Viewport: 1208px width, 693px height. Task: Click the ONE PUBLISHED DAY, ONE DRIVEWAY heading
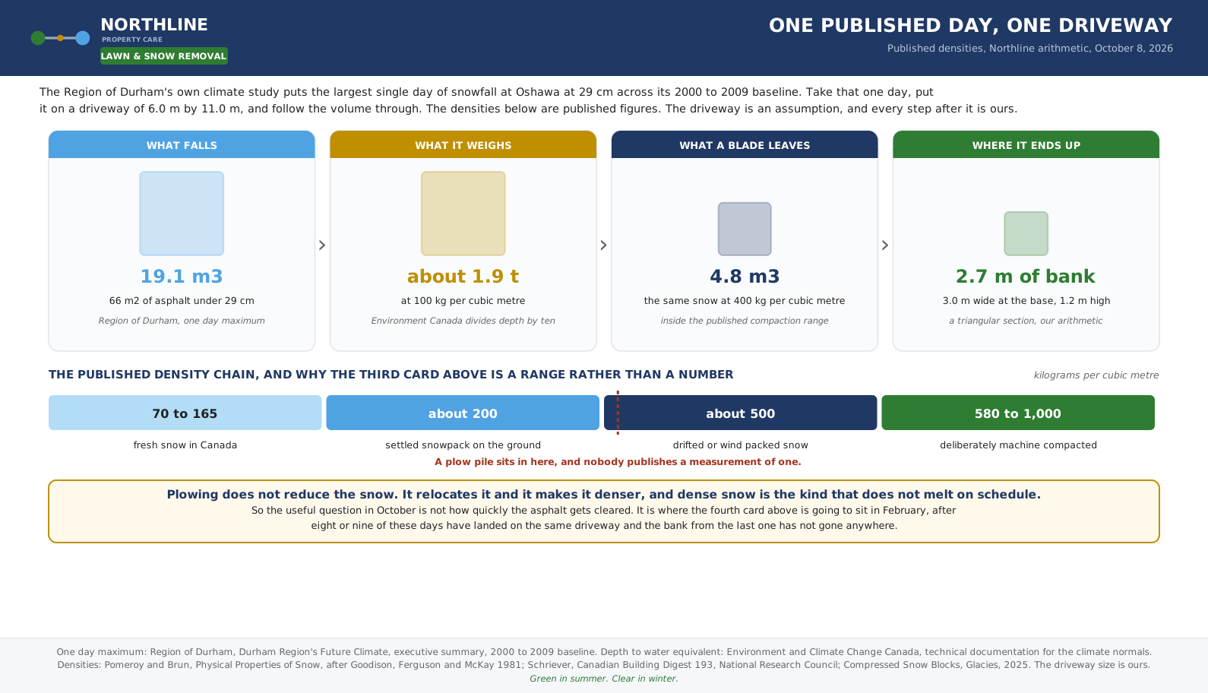[971, 26]
